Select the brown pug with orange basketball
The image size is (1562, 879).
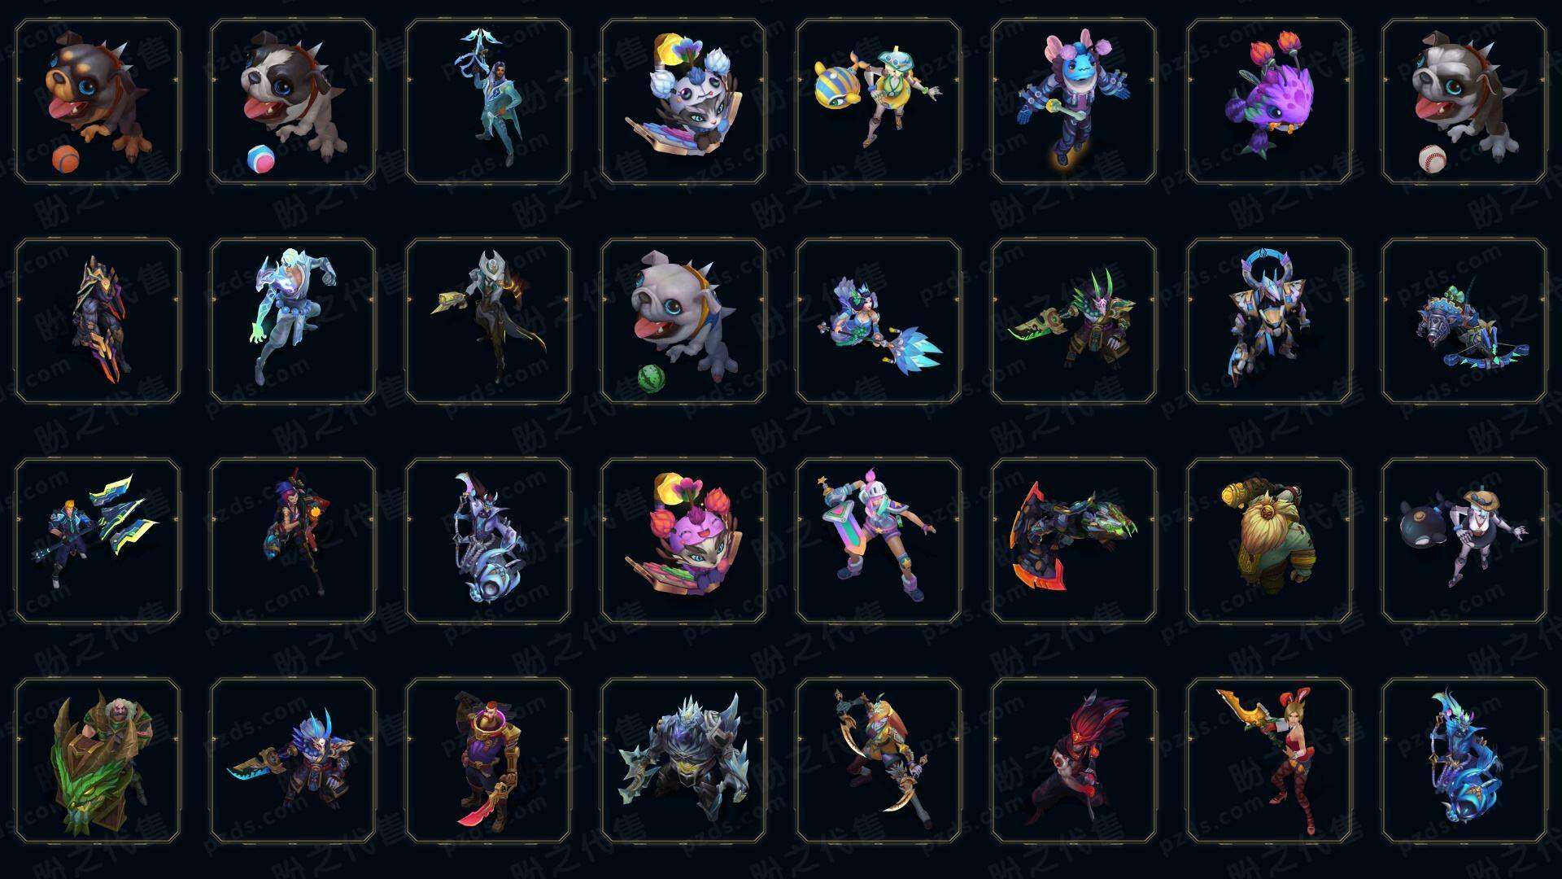pyautogui.click(x=98, y=102)
